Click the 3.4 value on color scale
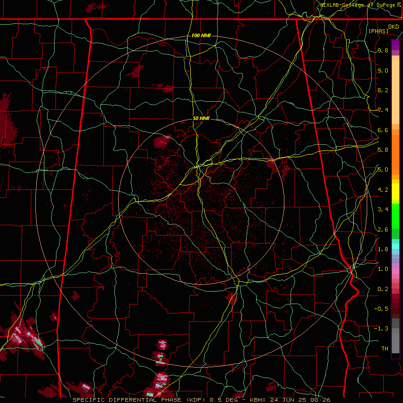 pos(383,210)
